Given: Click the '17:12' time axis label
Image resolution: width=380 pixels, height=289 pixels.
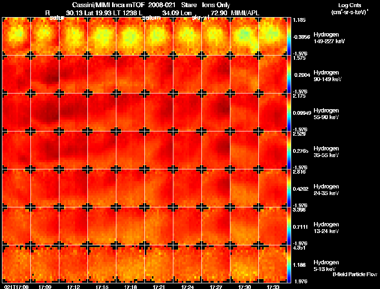Looking at the screenshot, I should point(74,287).
